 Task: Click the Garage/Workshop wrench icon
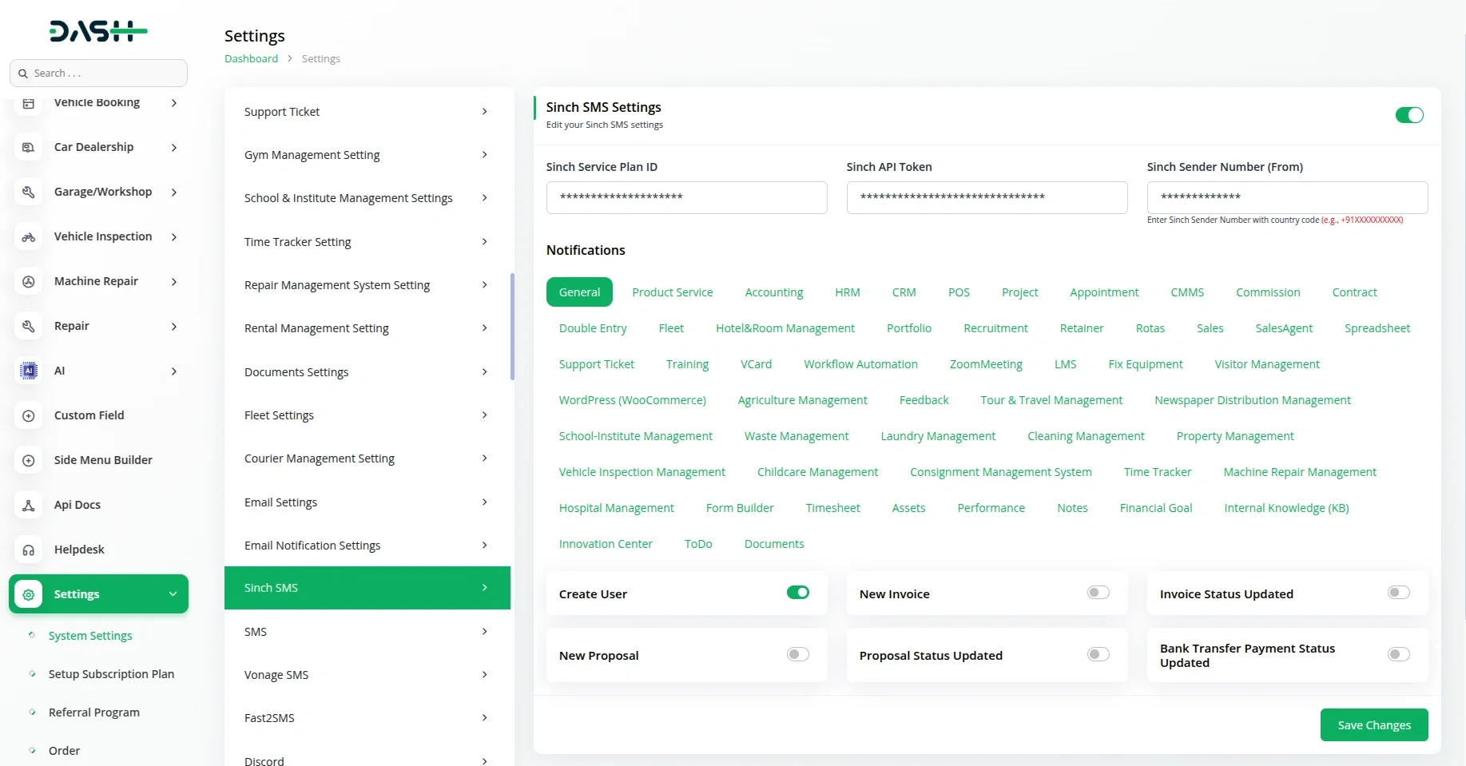[x=29, y=192]
